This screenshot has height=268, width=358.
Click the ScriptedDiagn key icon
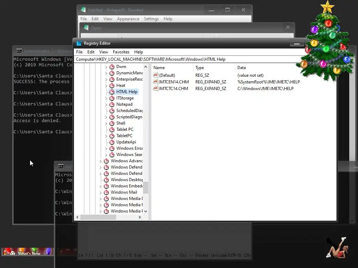click(112, 117)
